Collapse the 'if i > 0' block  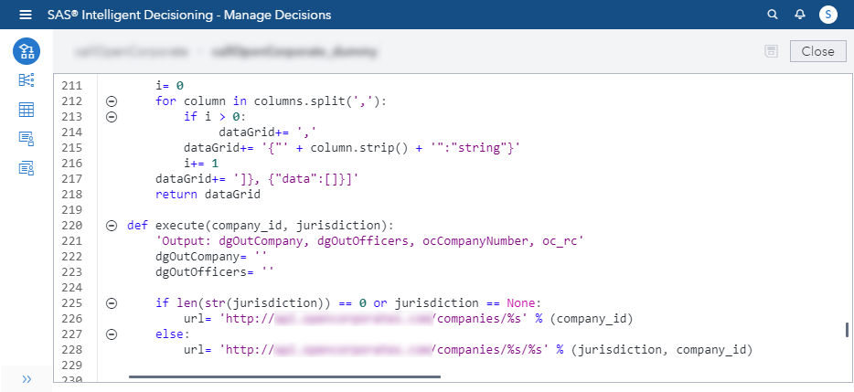112,117
